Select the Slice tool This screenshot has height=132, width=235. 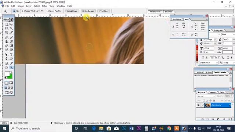11,32
